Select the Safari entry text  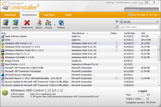(8, 40)
